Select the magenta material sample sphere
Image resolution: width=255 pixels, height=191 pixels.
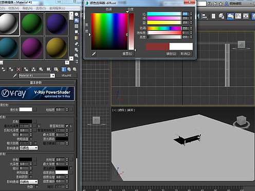32,48
